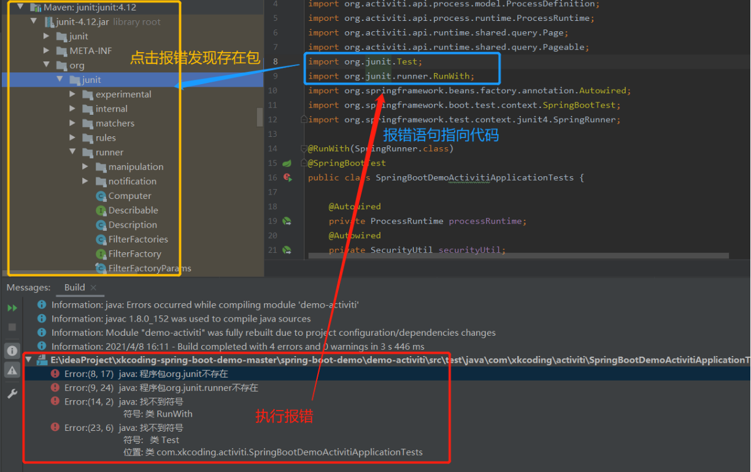The image size is (751, 472).
Task: Click autowired gutter icon on line 21
Action: (287, 250)
